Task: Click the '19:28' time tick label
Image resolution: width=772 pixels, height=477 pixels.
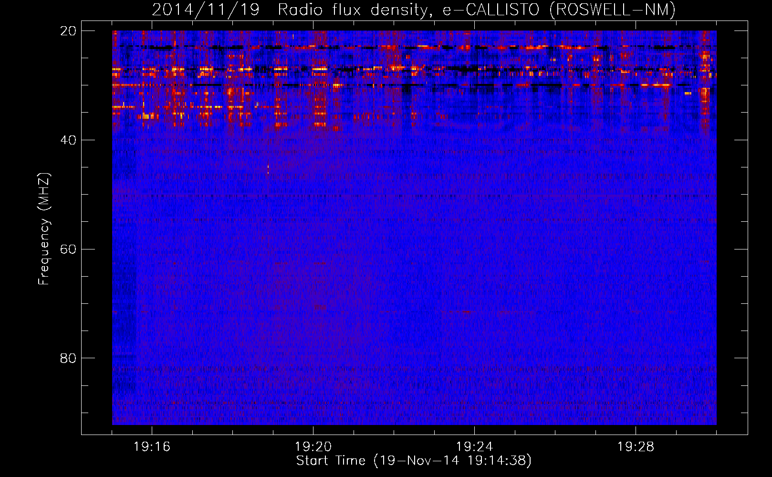Action: point(636,447)
